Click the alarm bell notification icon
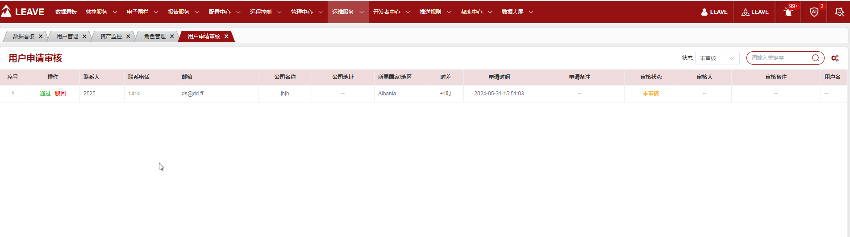 point(788,12)
